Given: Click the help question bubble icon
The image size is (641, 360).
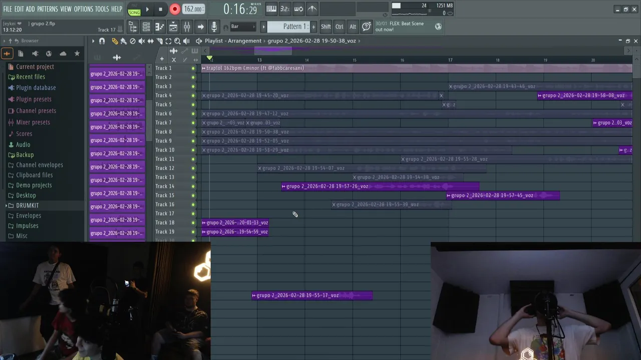Looking at the screenshot, I should tap(367, 26).
